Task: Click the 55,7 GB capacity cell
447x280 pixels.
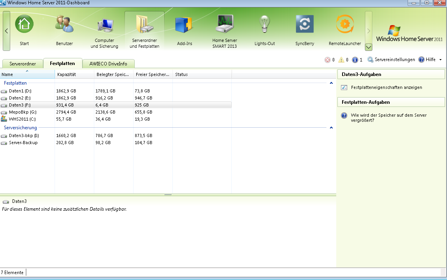Action: pos(64,119)
